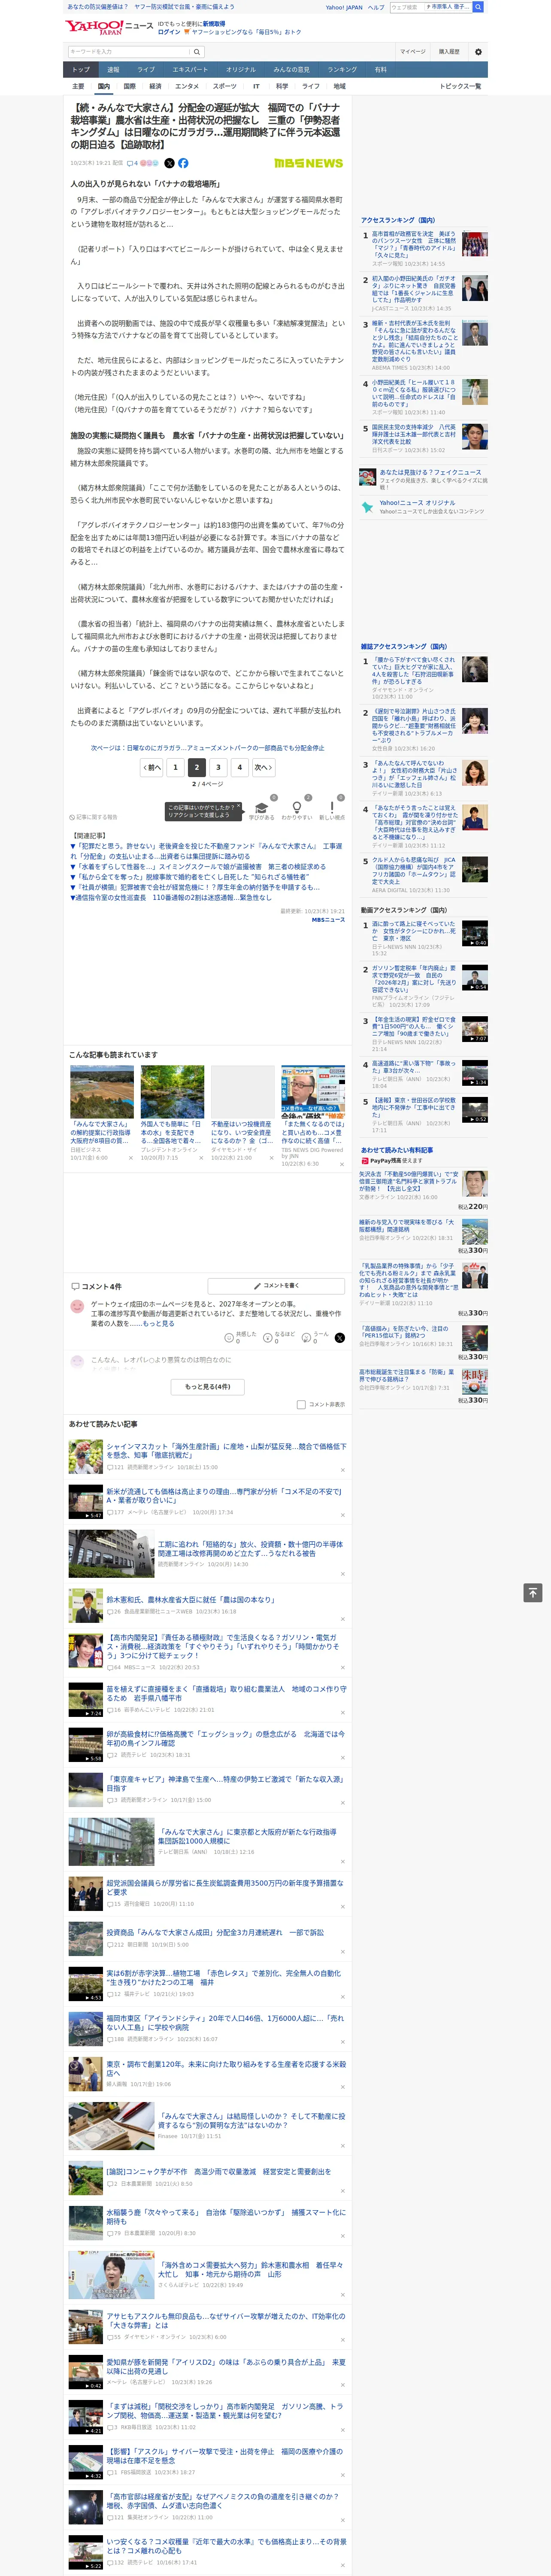This screenshot has height=2576, width=551.
Task: Click the back-to-top arrow button
Action: [533, 1592]
